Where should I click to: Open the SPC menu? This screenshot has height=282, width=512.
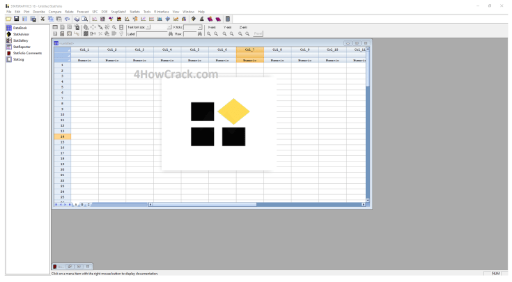pos(95,12)
